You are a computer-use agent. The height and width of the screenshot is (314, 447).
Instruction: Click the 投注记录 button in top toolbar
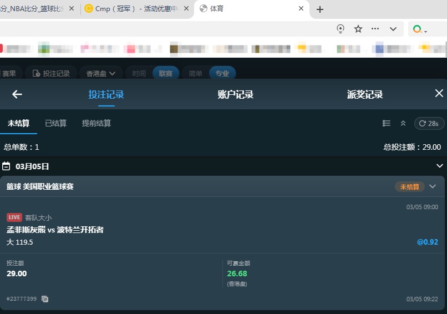pos(52,74)
